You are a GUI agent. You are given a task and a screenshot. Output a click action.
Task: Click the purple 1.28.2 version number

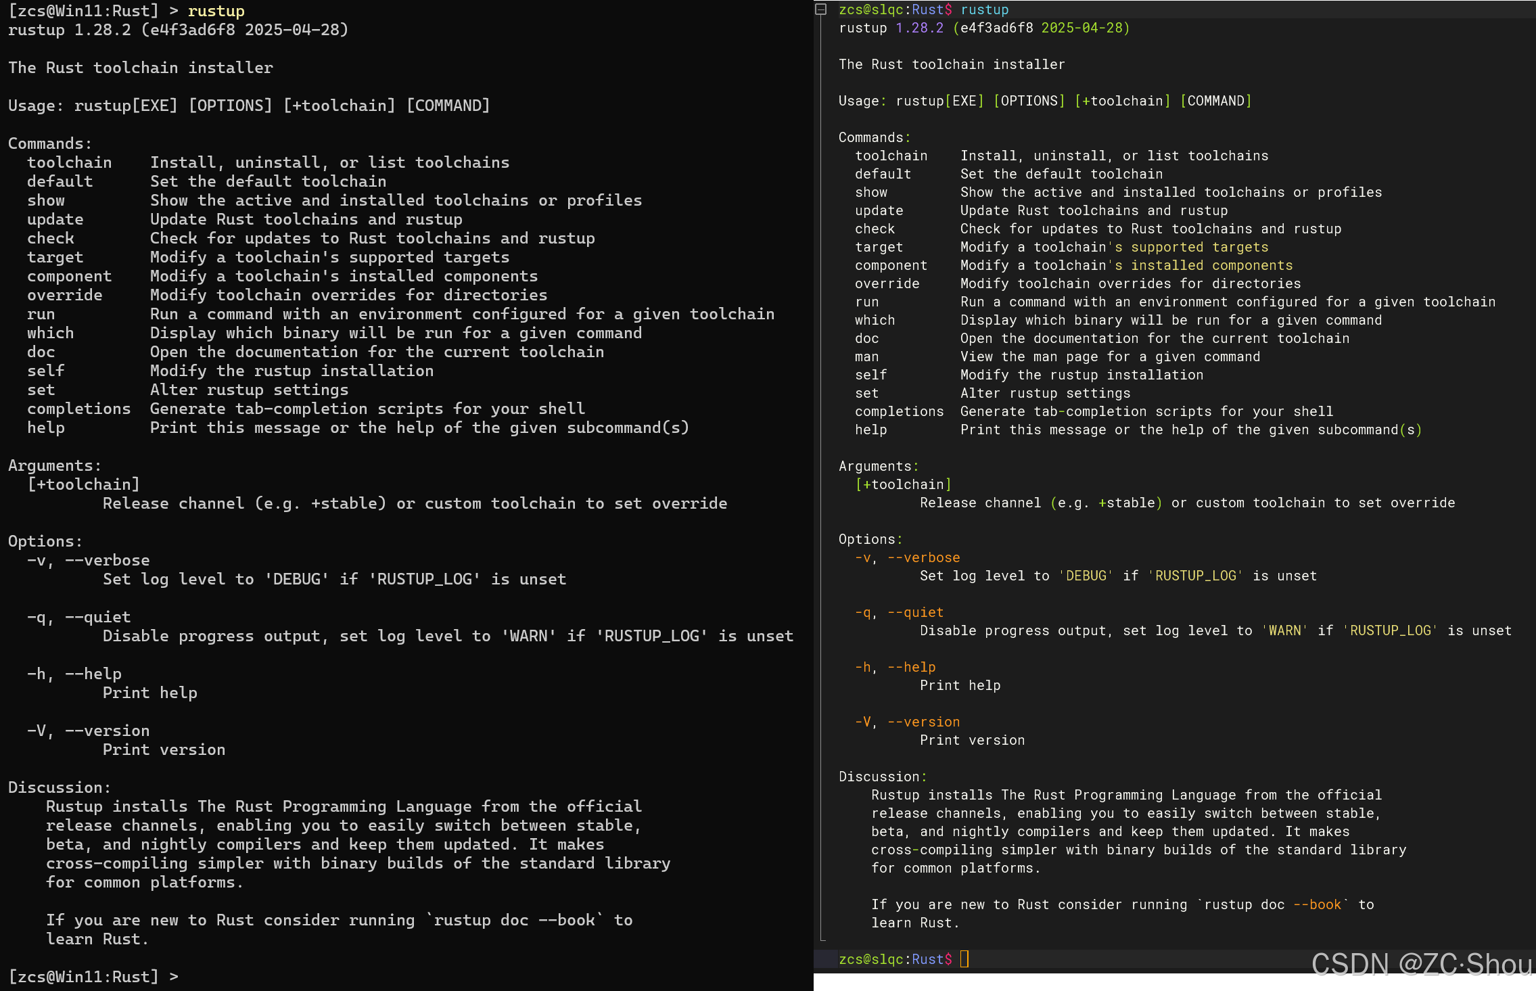[x=919, y=28]
